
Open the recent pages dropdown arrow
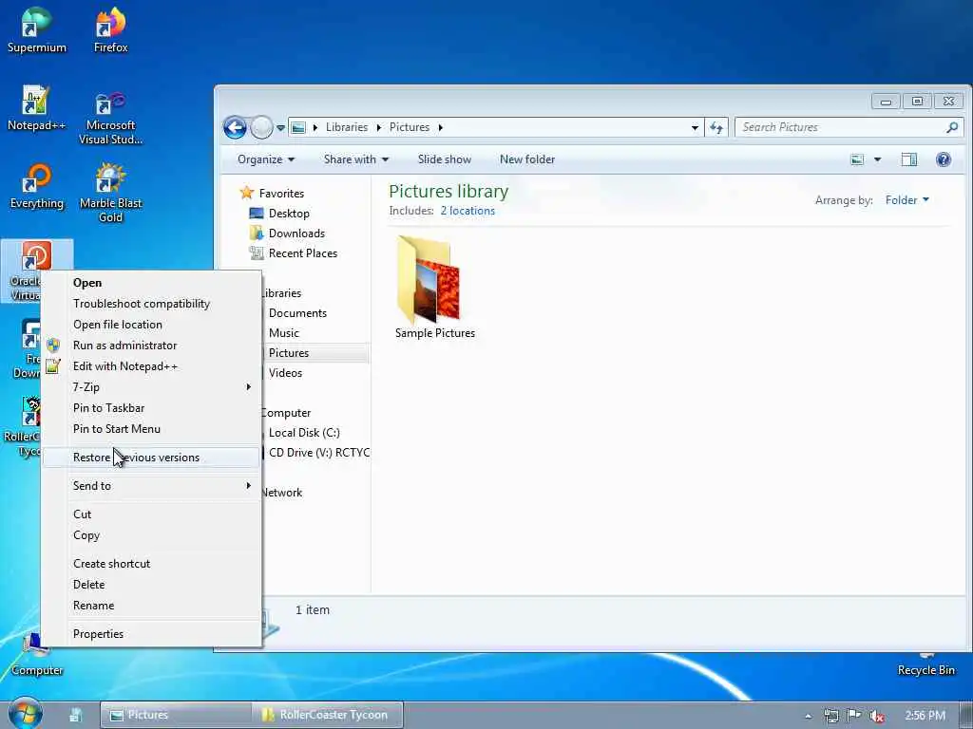coord(280,128)
